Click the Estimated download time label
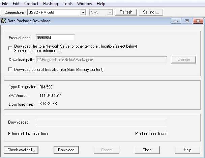The image size is (205, 158). [28, 134]
